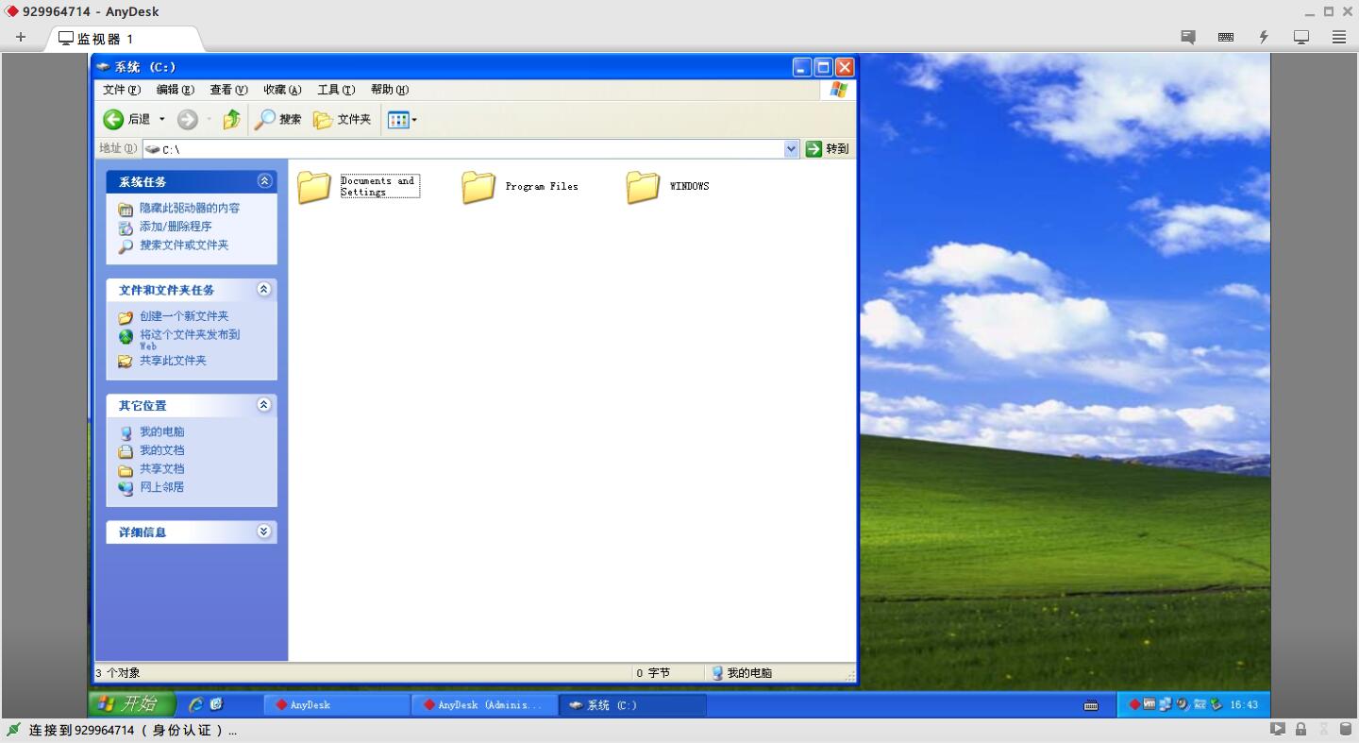Open the 收藏(A) menu
This screenshot has height=743, width=1359.
pyautogui.click(x=282, y=90)
